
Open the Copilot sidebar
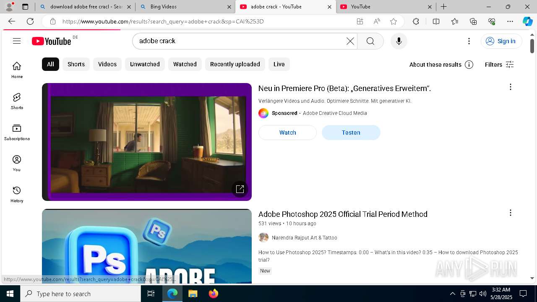(527, 21)
